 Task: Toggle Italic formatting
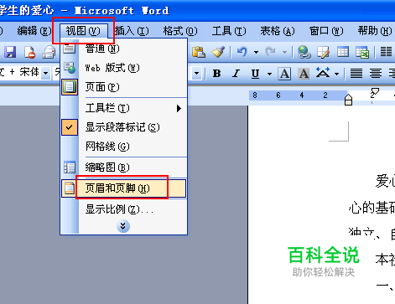(236, 74)
